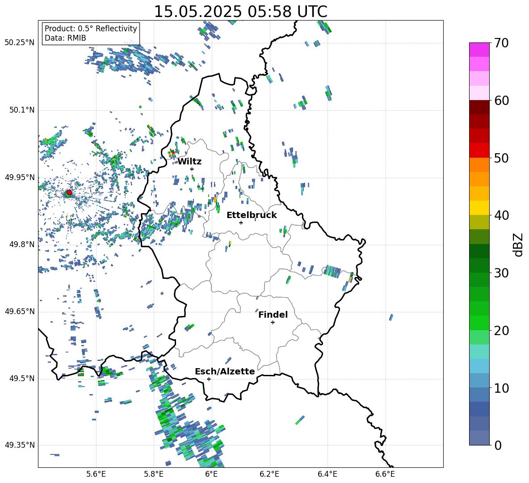The height and width of the screenshot is (483, 529).
Task: Click the bright red colorbar swatch above 50
Action: pos(479,151)
